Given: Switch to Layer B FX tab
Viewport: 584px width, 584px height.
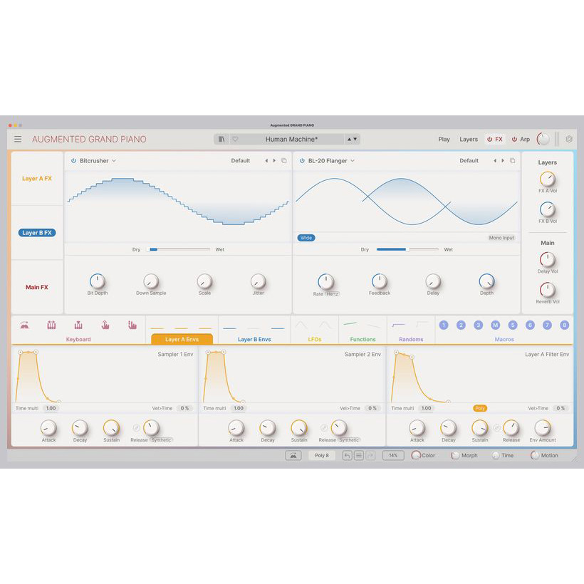Looking at the screenshot, I should [37, 233].
